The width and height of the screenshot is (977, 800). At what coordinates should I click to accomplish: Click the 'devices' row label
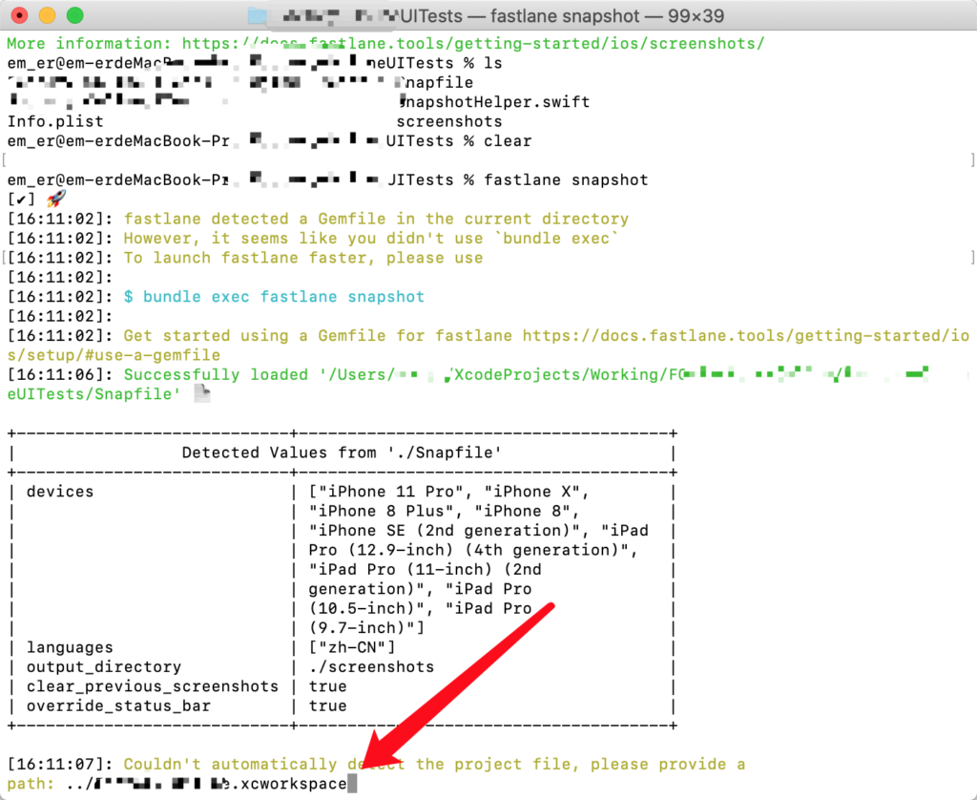pos(60,492)
